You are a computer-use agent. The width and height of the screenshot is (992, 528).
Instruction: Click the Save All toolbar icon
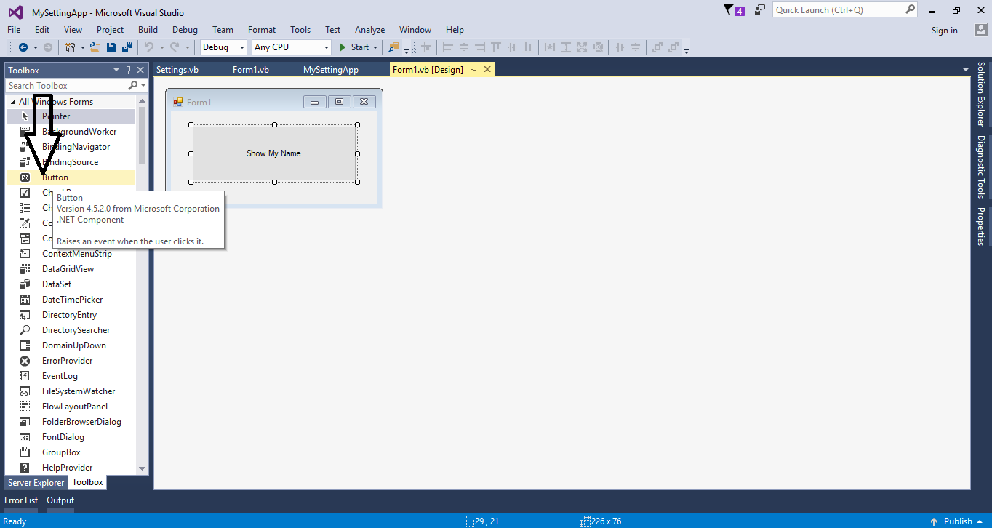click(x=127, y=47)
